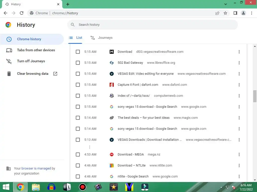
Task: Go back using the browser back arrow
Action: coord(6,13)
